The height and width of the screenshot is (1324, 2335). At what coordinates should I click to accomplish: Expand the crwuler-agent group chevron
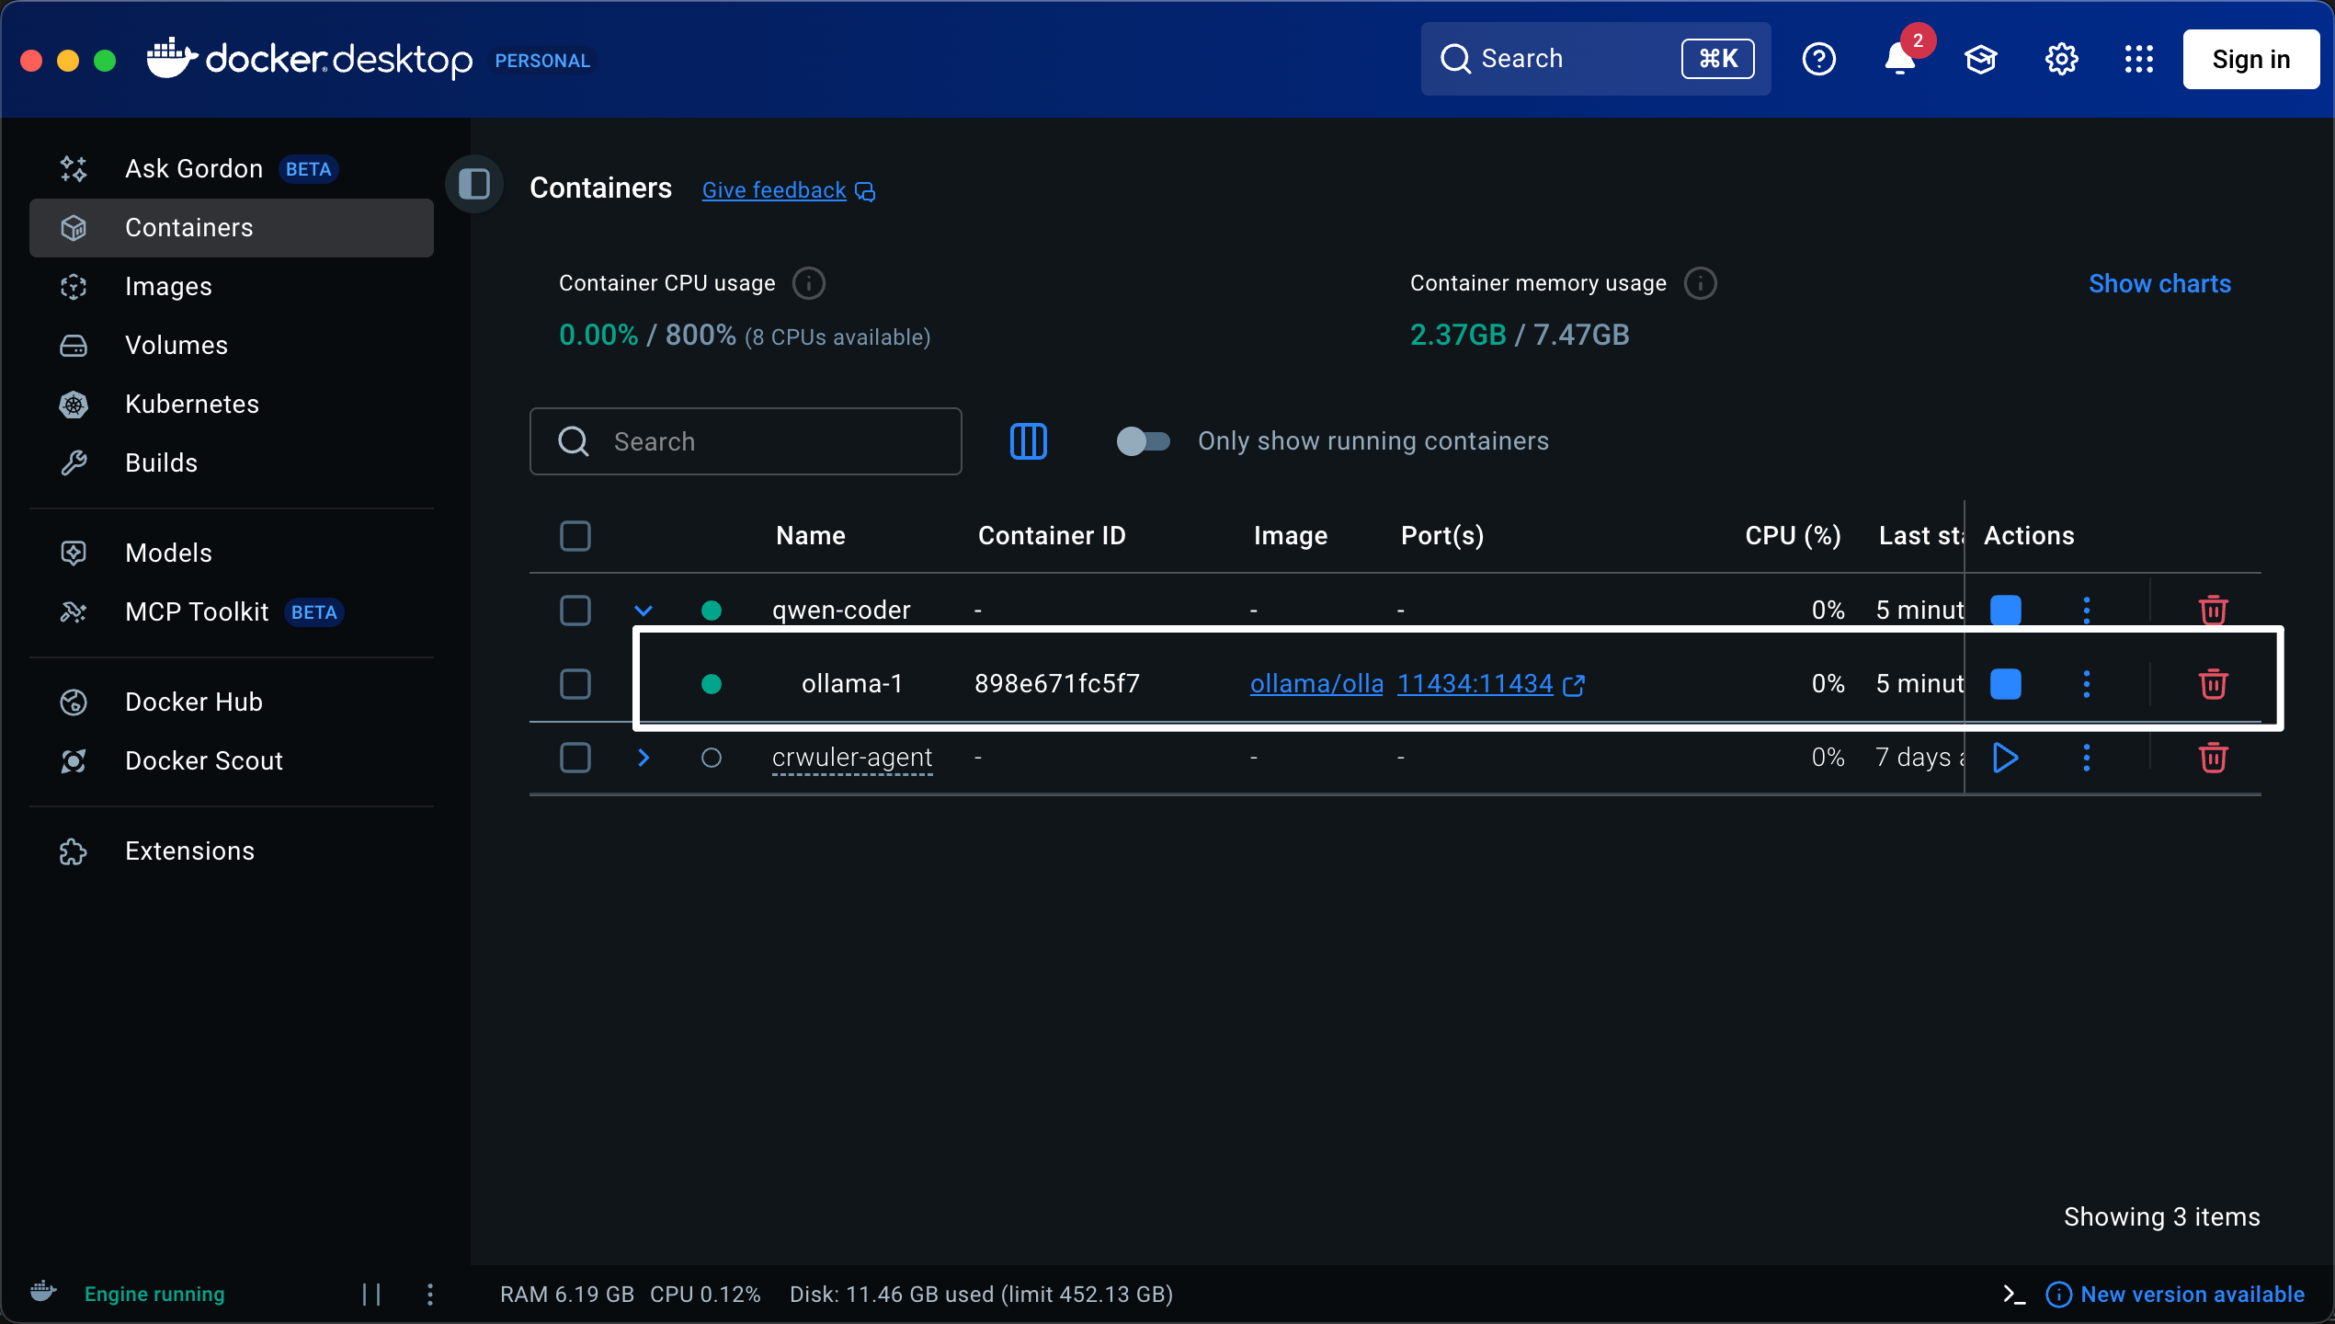(x=644, y=758)
